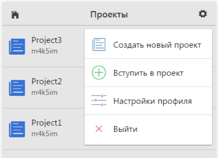
Task: Go to home via house icon
Action: click(15, 14)
